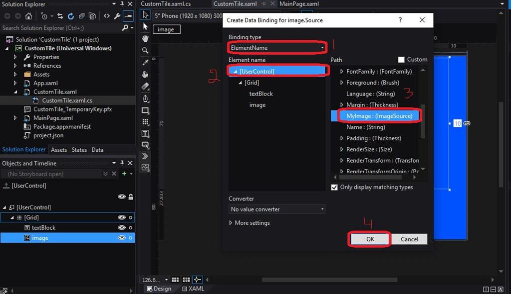This screenshot has height=294, width=511.
Task: Hide the textBlock element with eye icon
Action: click(122, 228)
